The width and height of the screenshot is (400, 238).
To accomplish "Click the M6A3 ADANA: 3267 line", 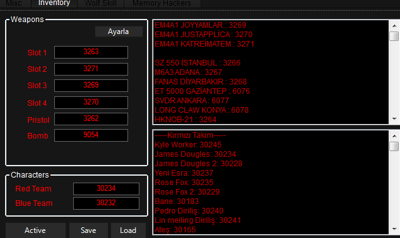I will pos(188,72).
